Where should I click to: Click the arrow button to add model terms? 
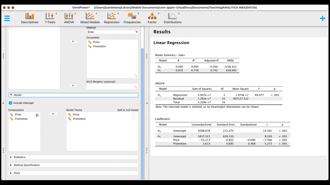pyautogui.click(x=53, y=114)
